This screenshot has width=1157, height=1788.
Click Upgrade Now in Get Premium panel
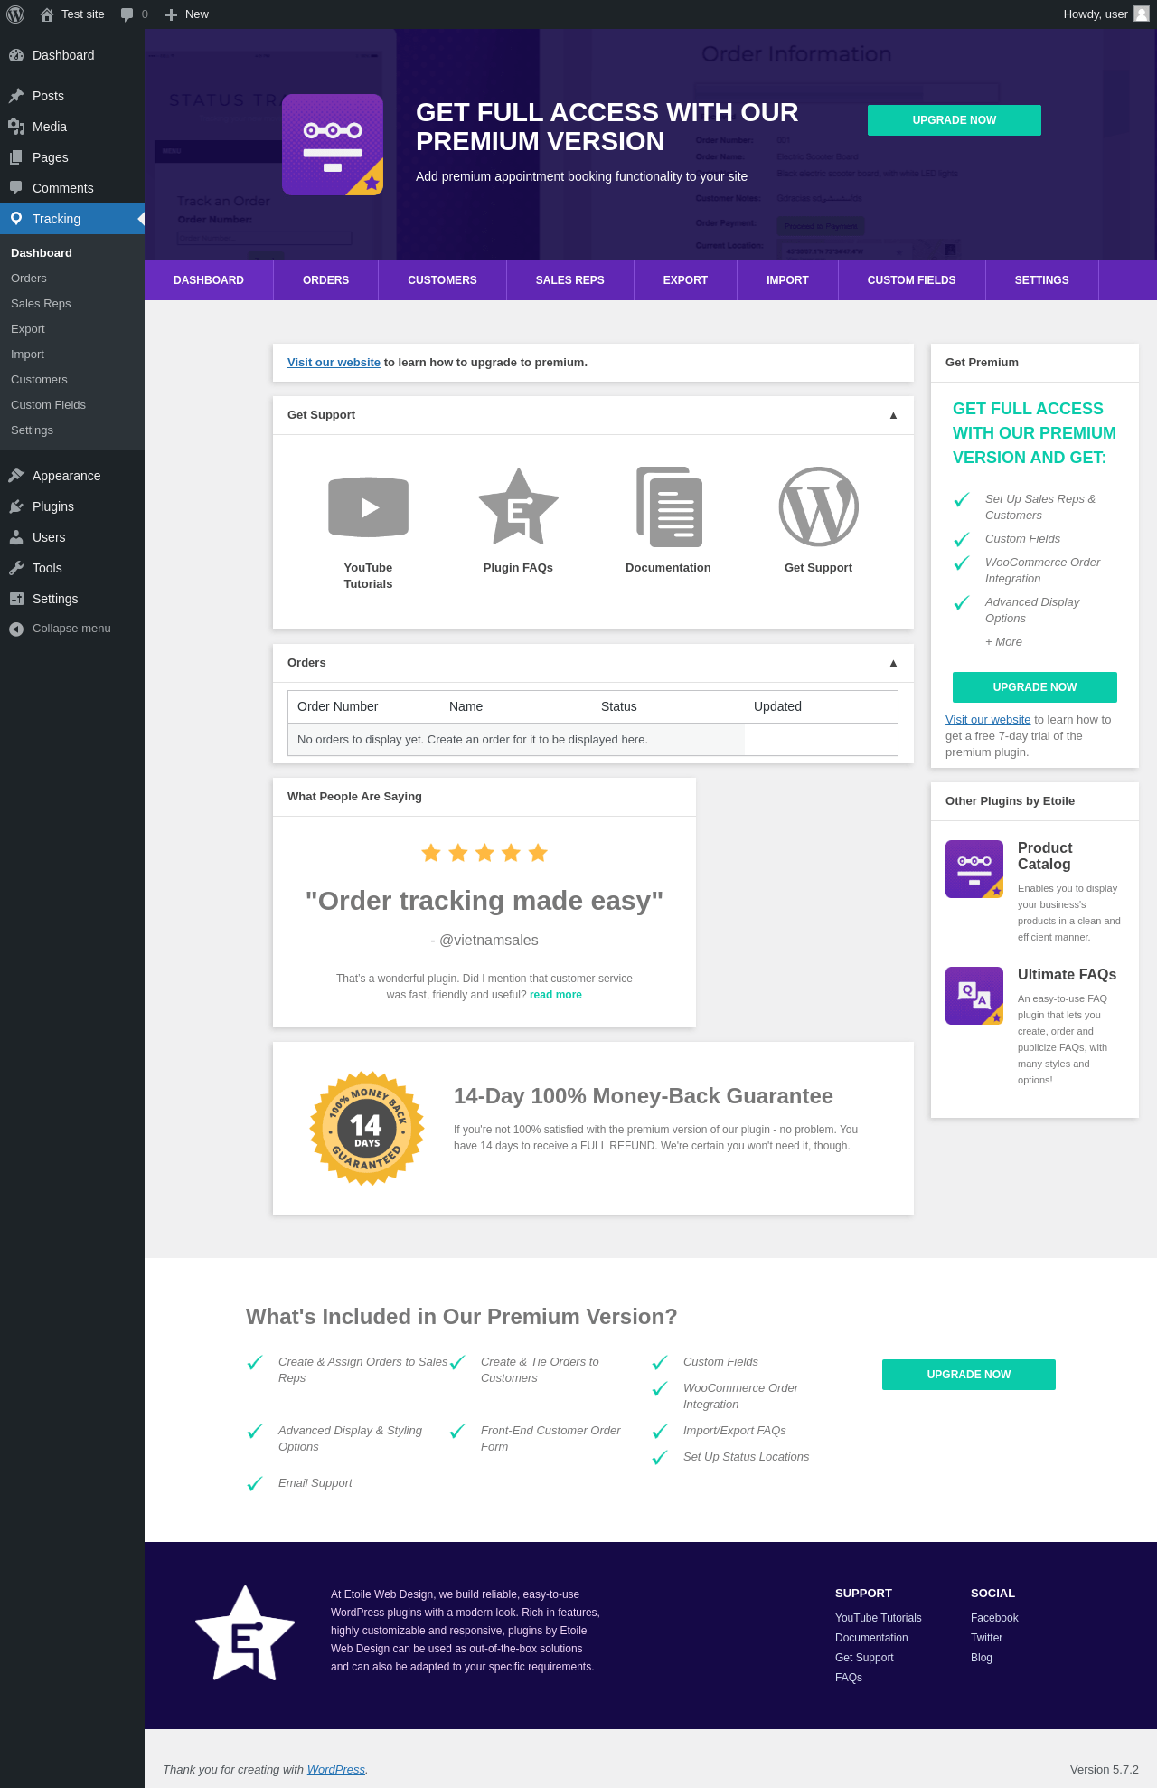tap(1035, 687)
